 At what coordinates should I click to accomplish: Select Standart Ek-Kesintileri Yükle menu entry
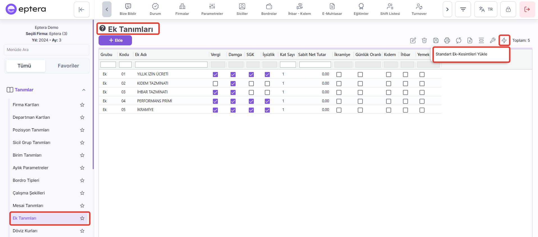(461, 54)
